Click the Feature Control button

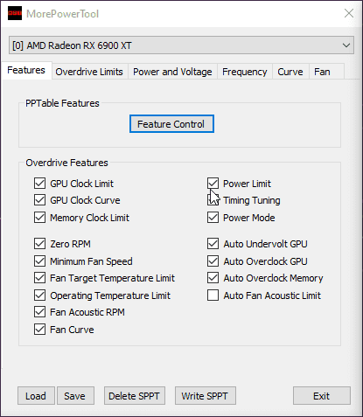click(171, 124)
